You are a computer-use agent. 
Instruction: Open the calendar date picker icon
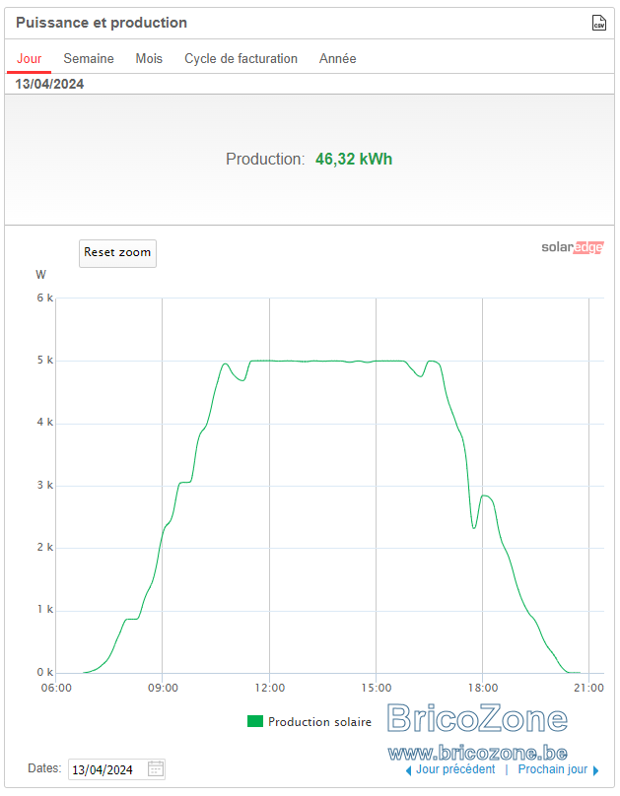click(156, 768)
